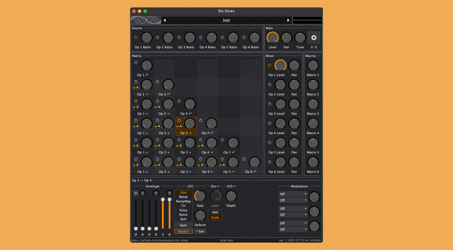The height and width of the screenshot is (250, 453).
Task: Open the third Off dropdown in Modulation
Action: point(293,209)
